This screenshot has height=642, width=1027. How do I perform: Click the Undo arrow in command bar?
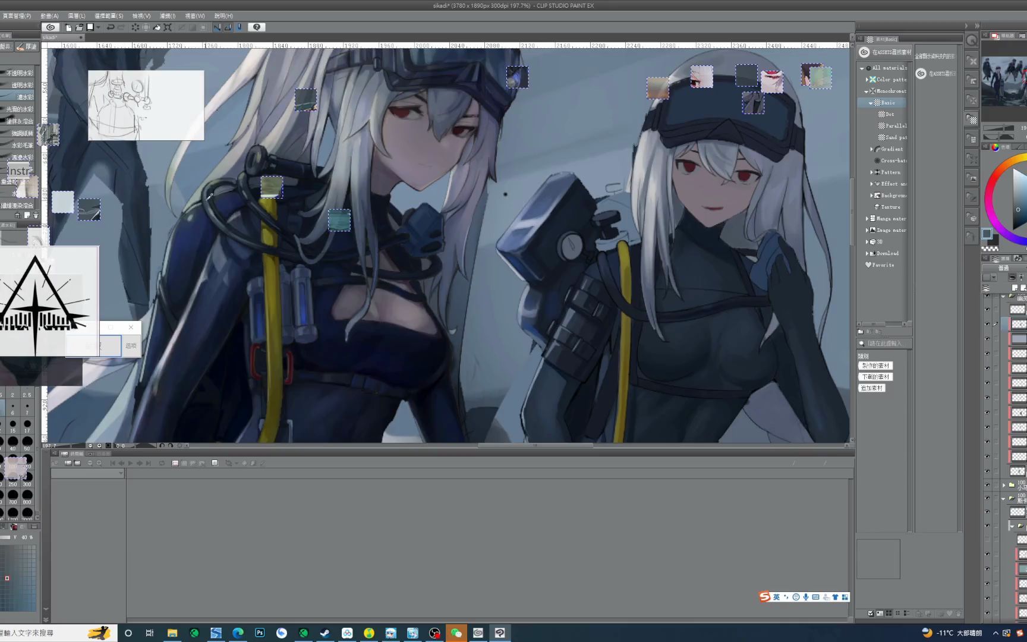click(x=111, y=27)
